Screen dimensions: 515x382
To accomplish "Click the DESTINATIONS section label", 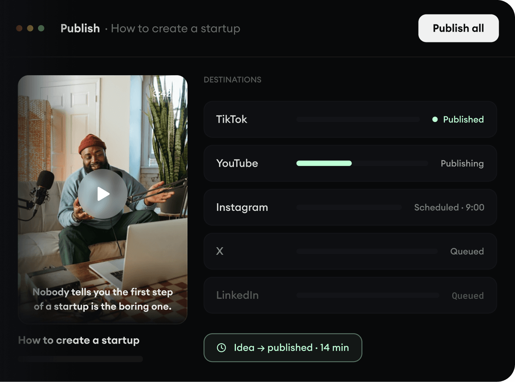I will coord(233,80).
